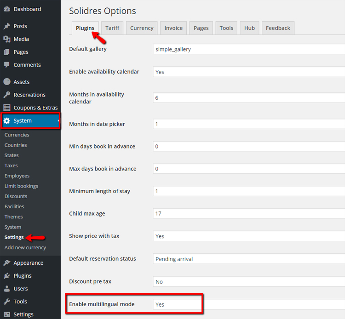
Task: Open Appearance menu label
Action: click(x=29, y=263)
